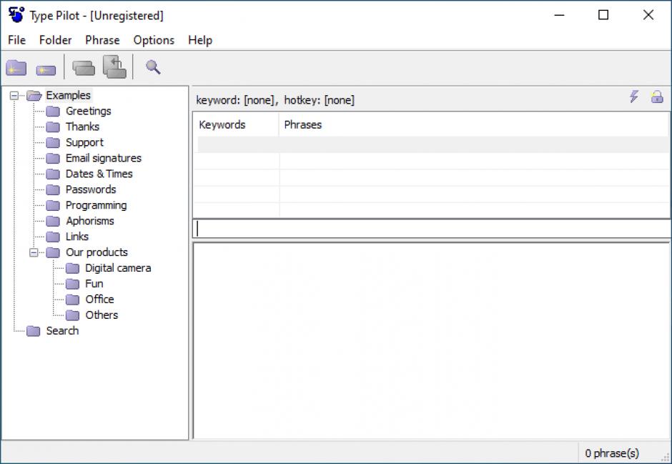This screenshot has width=672, height=464.
Task: Open the File menu
Action: click(x=16, y=40)
